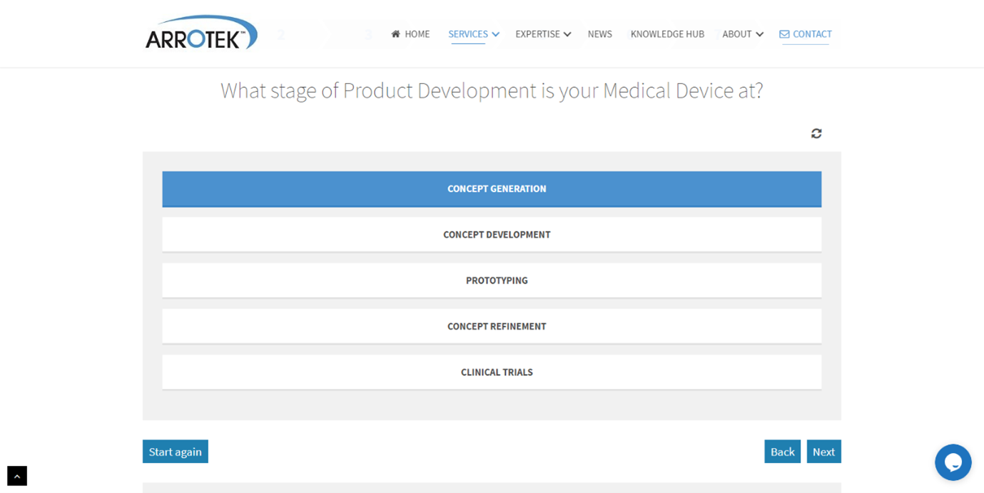Click the refresh icon above the options

pos(816,133)
